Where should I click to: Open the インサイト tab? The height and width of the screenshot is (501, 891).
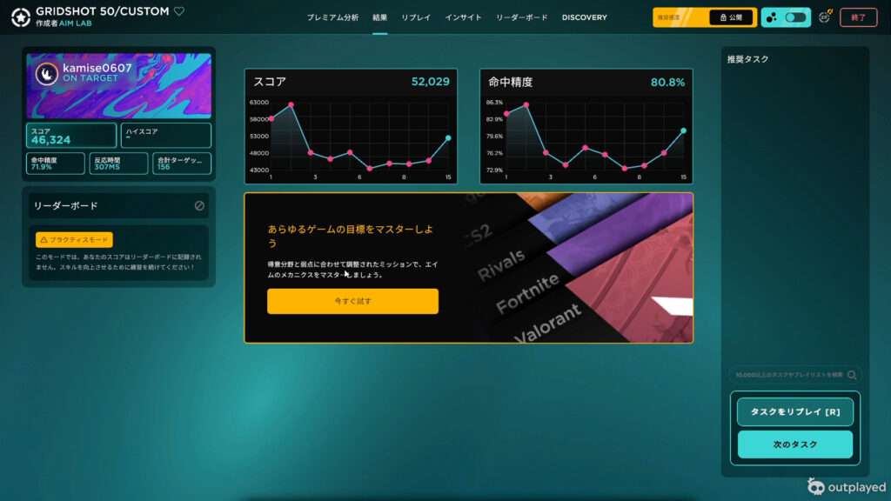(x=463, y=17)
